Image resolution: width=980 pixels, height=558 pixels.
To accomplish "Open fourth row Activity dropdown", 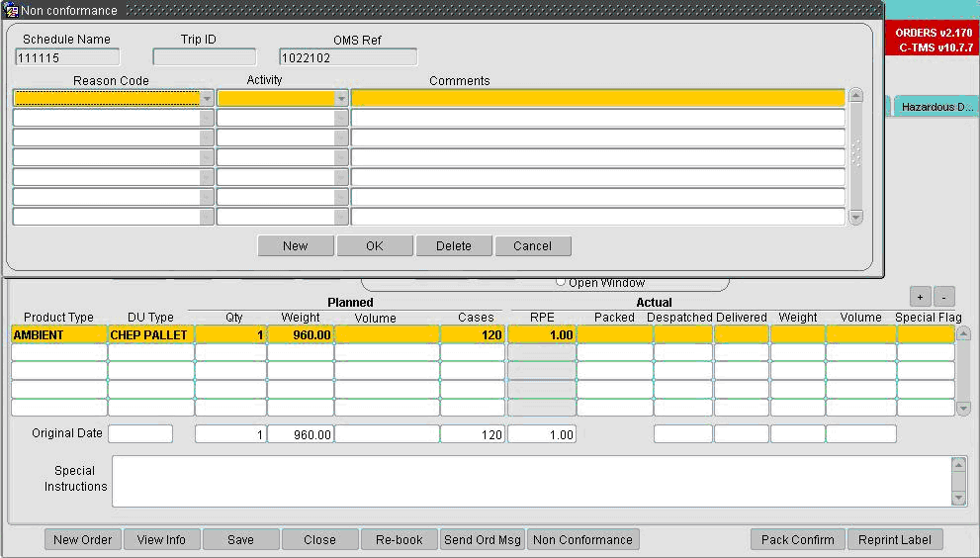I will (340, 157).
